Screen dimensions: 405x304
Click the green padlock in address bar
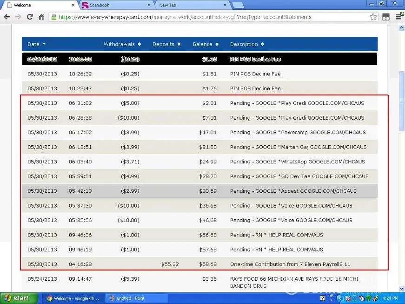point(54,17)
